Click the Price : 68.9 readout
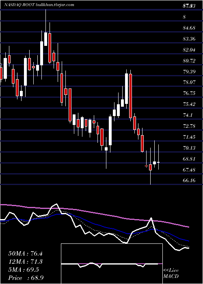 pyautogui.click(x=26, y=278)
